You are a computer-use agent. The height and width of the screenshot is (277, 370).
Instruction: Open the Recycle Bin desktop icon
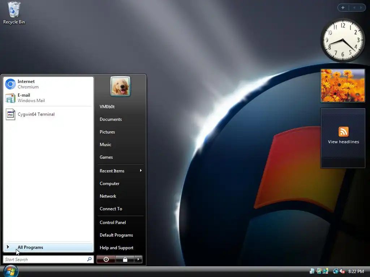coord(14,13)
